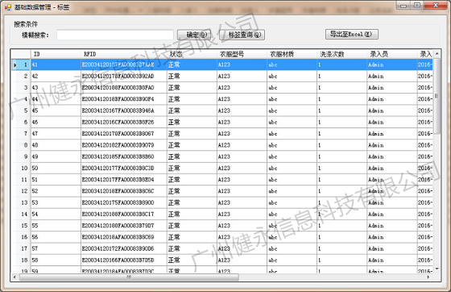The image size is (451, 292).
Task: Click RFID cell ending in B8C17
Action: coord(124,215)
